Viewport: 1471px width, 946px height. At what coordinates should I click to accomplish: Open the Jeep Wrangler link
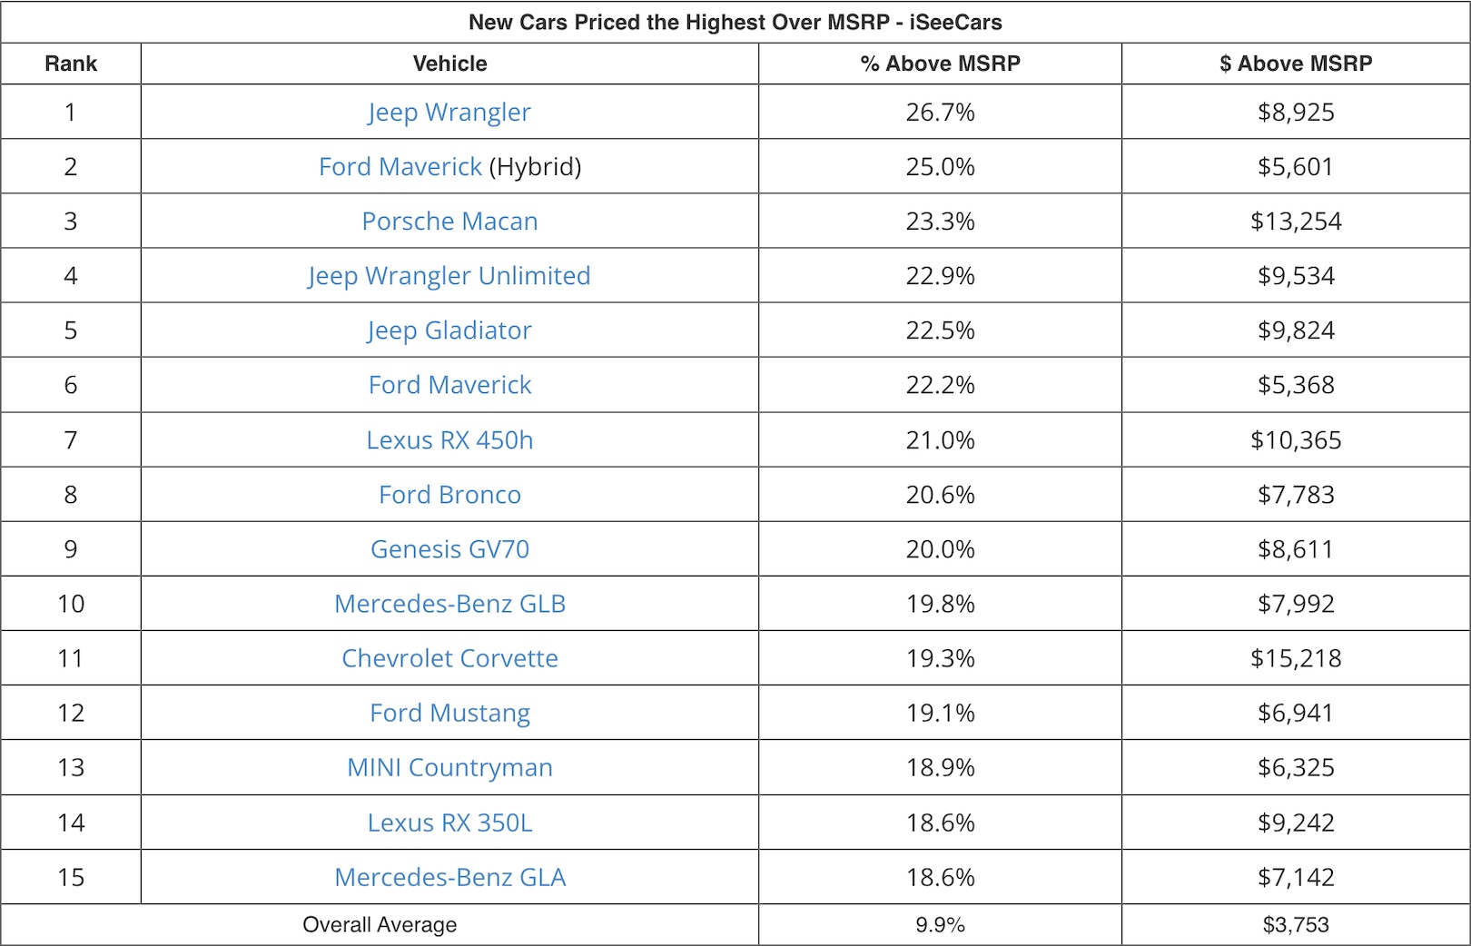(449, 113)
